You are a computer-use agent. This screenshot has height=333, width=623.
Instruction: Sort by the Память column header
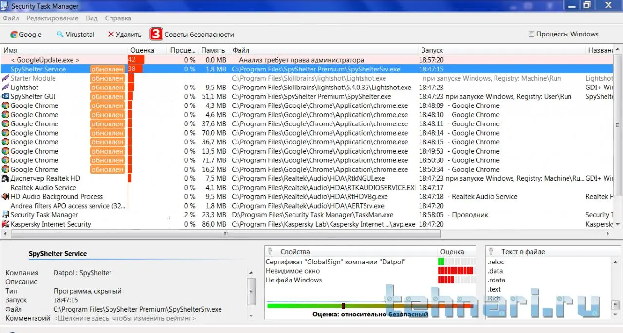pyautogui.click(x=214, y=50)
